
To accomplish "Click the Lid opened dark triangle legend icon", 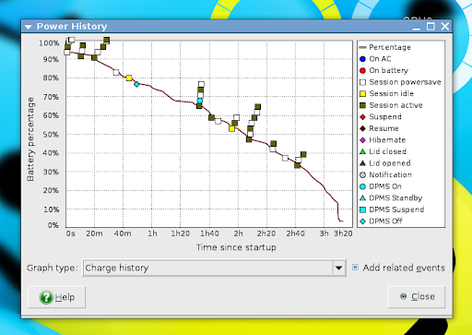I will 362,163.
